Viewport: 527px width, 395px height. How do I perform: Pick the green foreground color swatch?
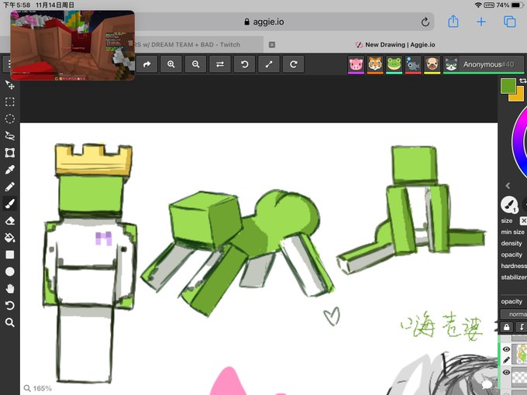(x=508, y=86)
